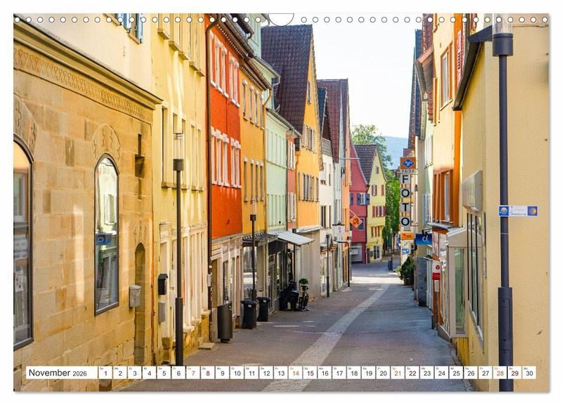Select date 3 in the calendar strip
This screenshot has width=562, height=405.
[134, 373]
